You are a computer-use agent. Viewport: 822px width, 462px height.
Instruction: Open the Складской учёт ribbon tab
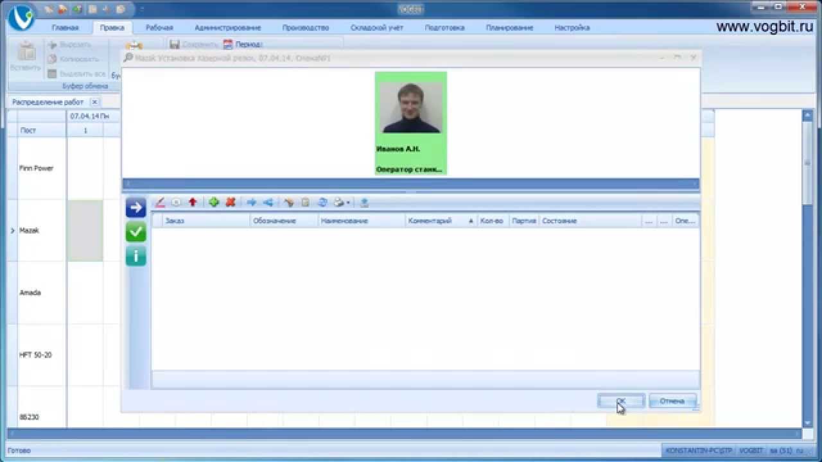[x=377, y=28]
